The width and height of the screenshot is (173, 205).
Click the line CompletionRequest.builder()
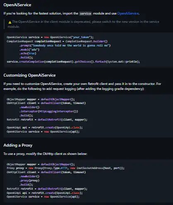coord(57,41)
